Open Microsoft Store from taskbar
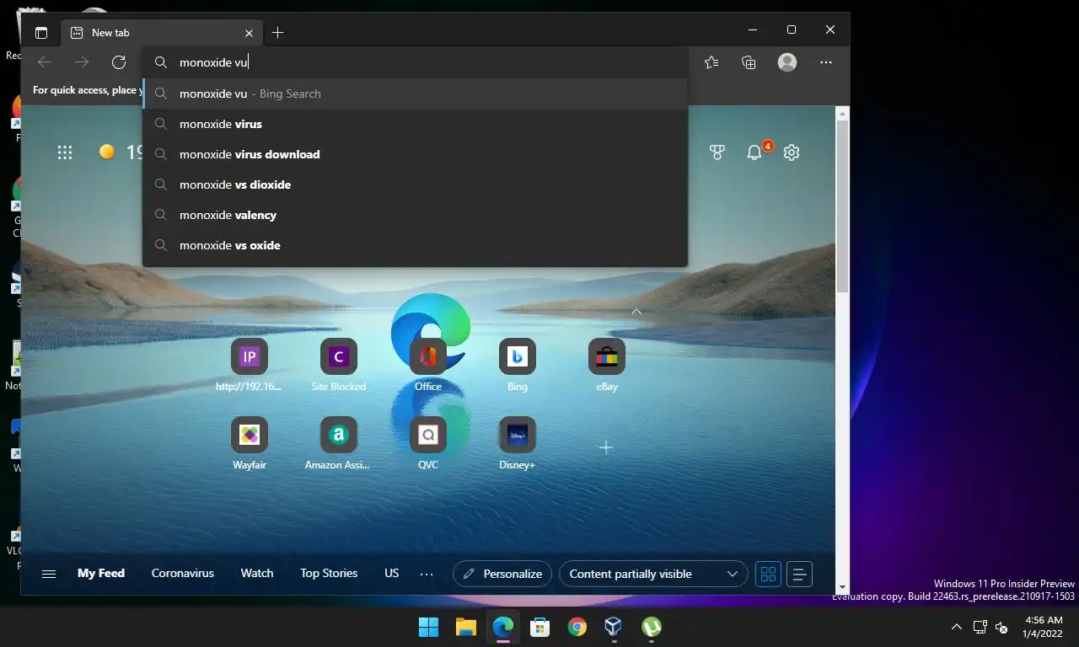Screen dimensions: 1079x647 [x=540, y=627]
